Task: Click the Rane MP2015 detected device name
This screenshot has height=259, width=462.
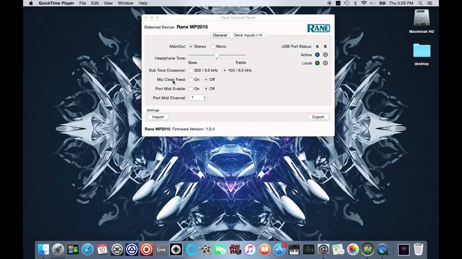Action: click(x=192, y=27)
